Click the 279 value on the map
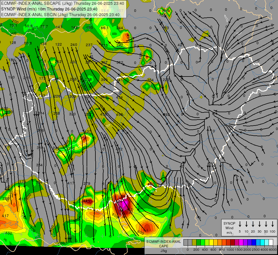278x255 pixels. [x=87, y=184]
